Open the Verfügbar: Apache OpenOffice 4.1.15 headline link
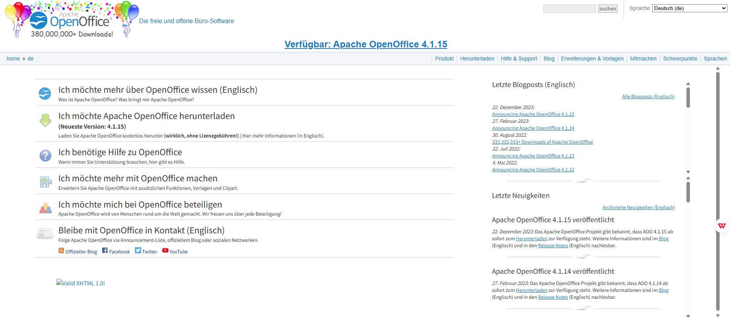 pyautogui.click(x=366, y=44)
